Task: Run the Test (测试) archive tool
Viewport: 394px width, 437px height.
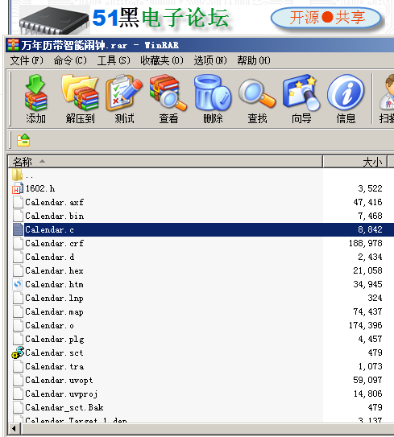Action: click(x=124, y=99)
